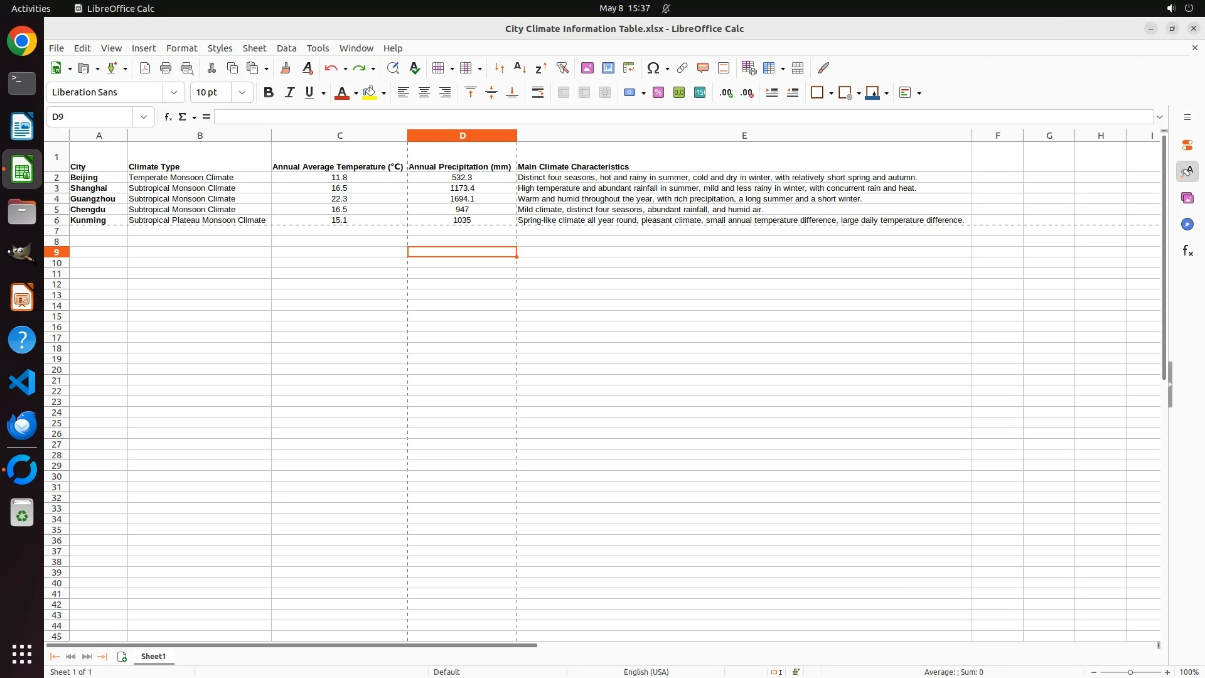This screenshot has width=1205, height=678.
Task: Open the Navigator sidebar icon
Action: click(1187, 224)
